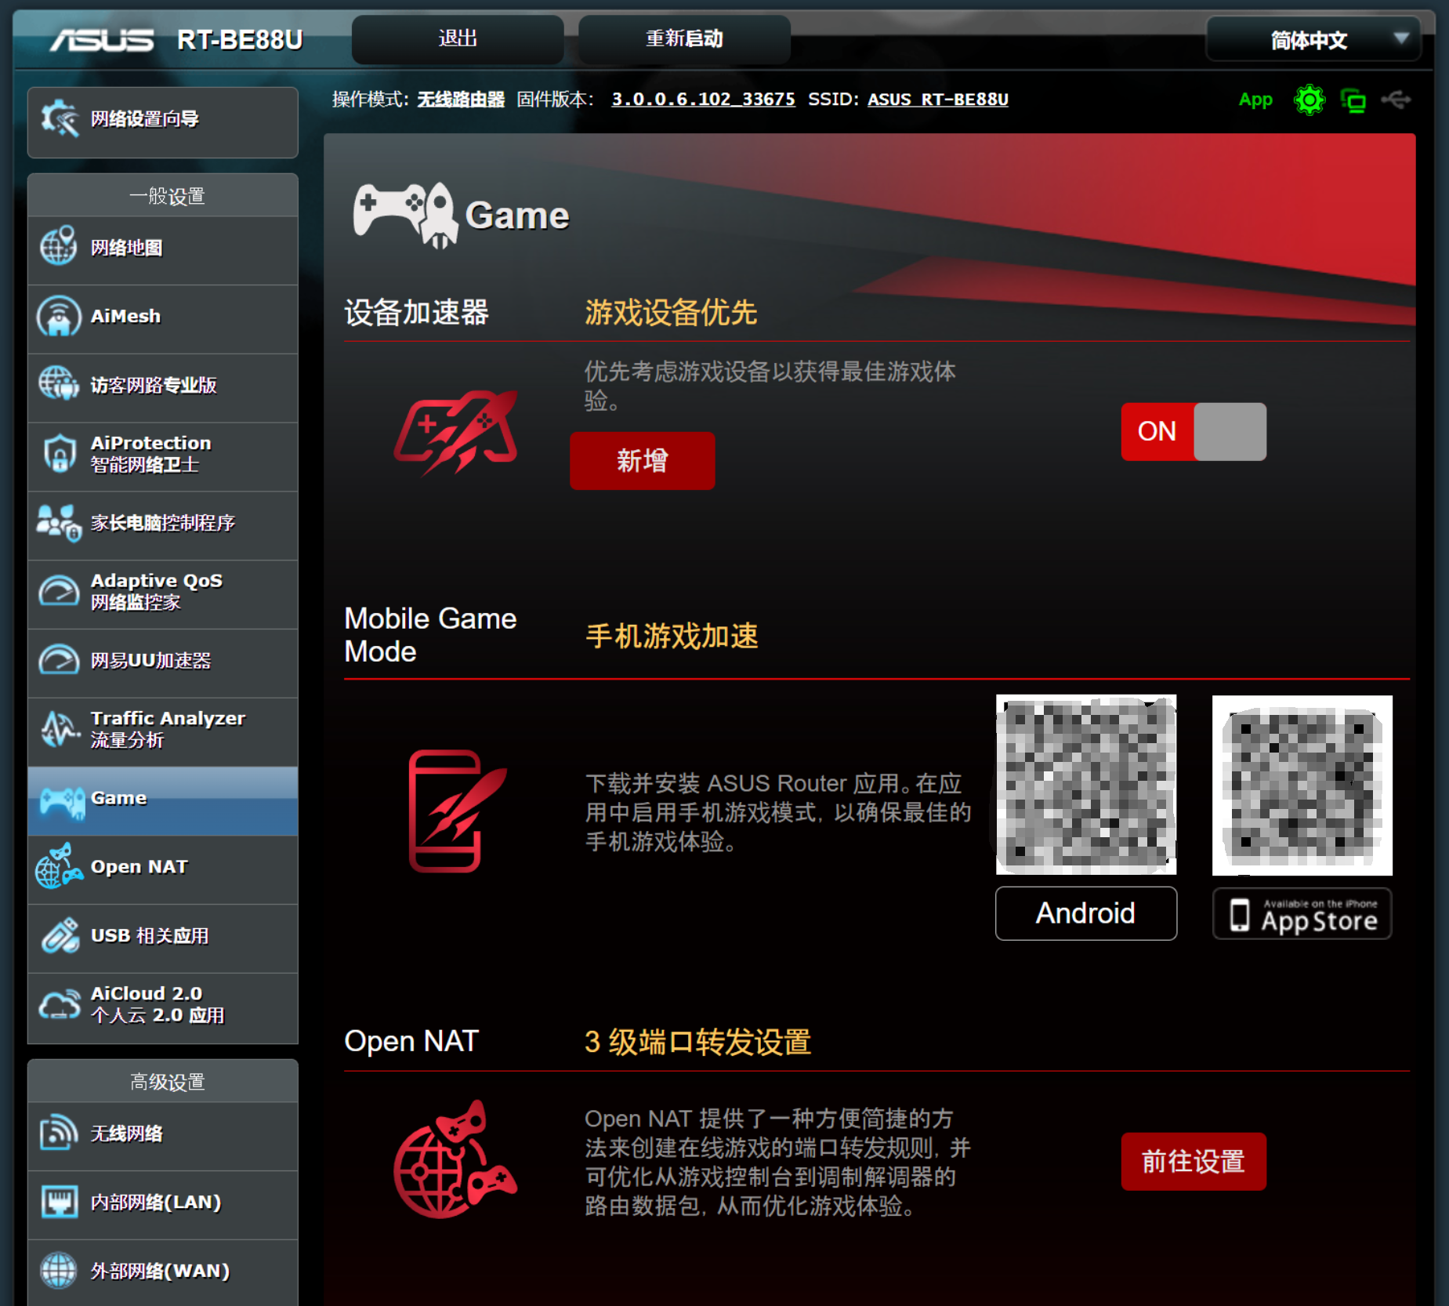
Task: Click the AiMesh sidebar icon
Action: [x=59, y=316]
